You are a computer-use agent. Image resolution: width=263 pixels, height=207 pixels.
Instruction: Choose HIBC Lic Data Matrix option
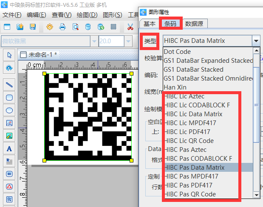[x=208, y=114]
